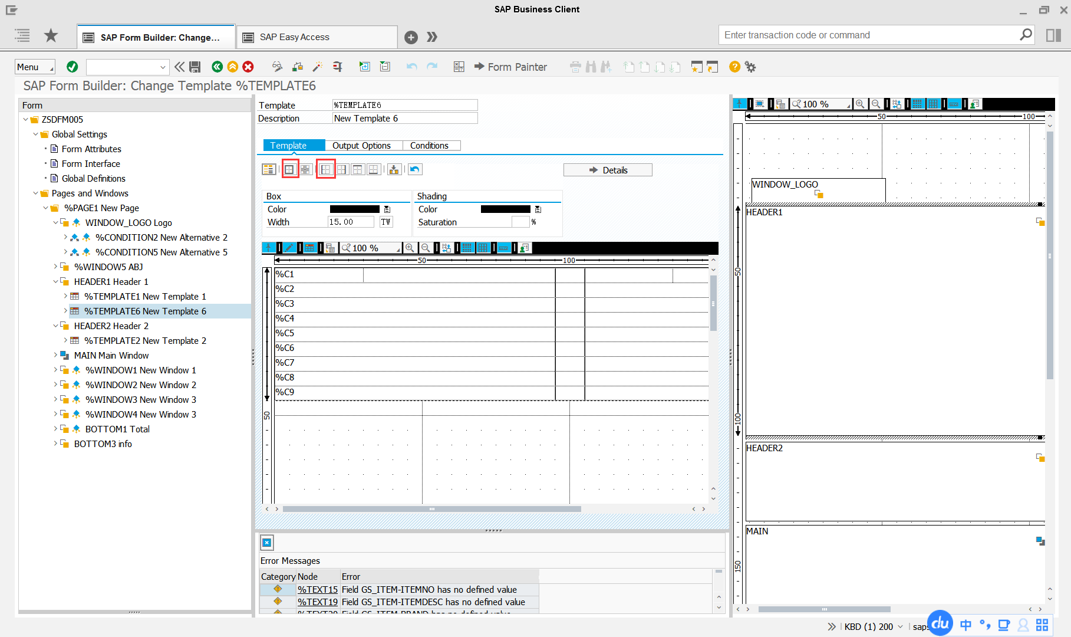Save the form with the floppy disk icon
This screenshot has height=637, width=1071.
click(x=195, y=67)
